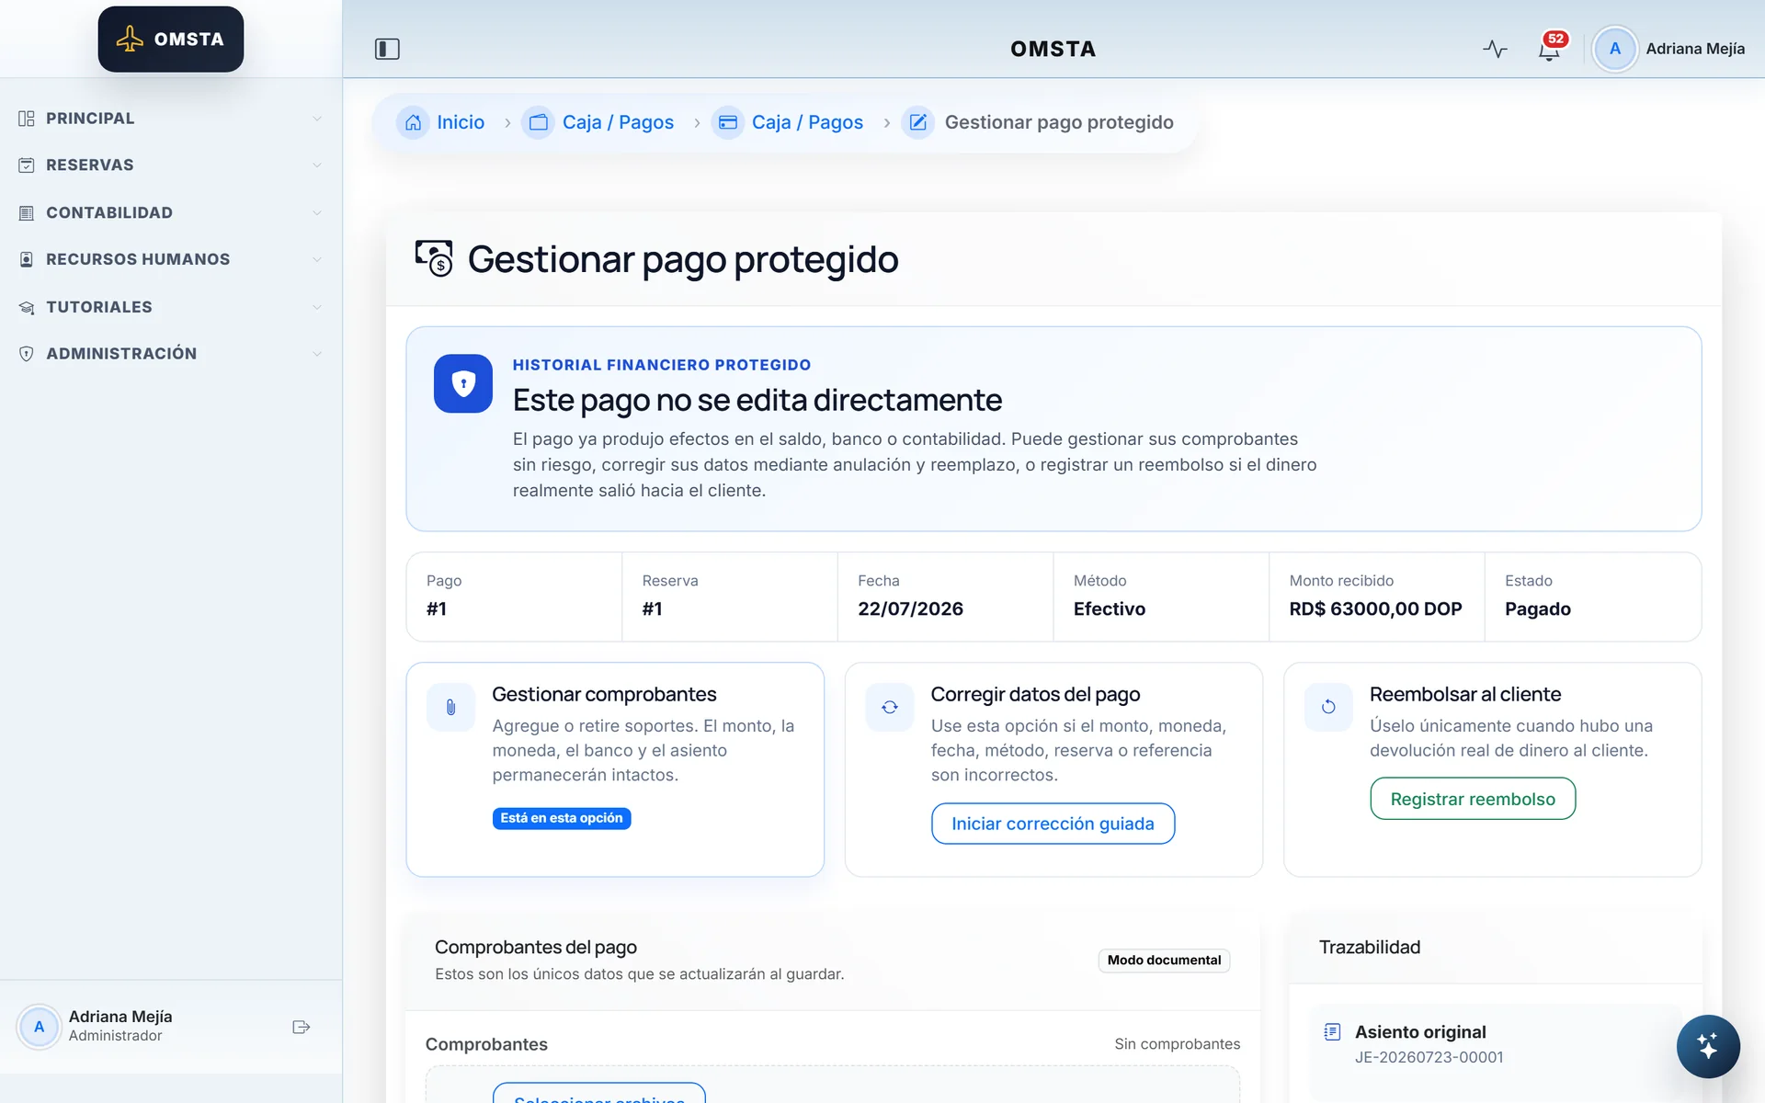Click the Pagado status value
This screenshot has height=1103, width=1765.
coord(1538,608)
